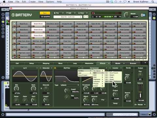Screen dimensions: 157x118
Task: Toggle the Compressor power button
Action: [82, 68]
